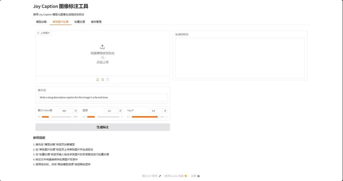The height and width of the screenshot is (181, 343).
Task: Click the 温度 slider track
Action: pyautogui.click(x=103, y=117)
